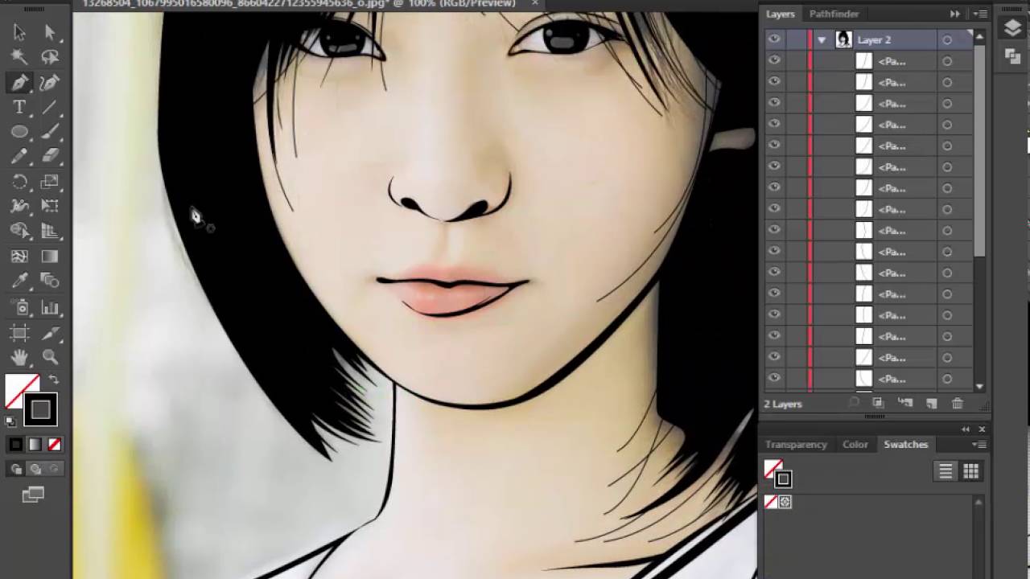Viewport: 1030px width, 579px height.
Task: Make or release clipping mask button
Action: tap(879, 403)
